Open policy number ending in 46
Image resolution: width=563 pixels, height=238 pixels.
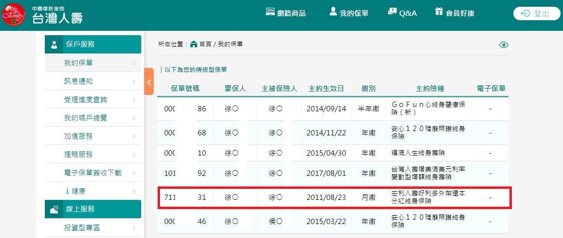(185, 222)
